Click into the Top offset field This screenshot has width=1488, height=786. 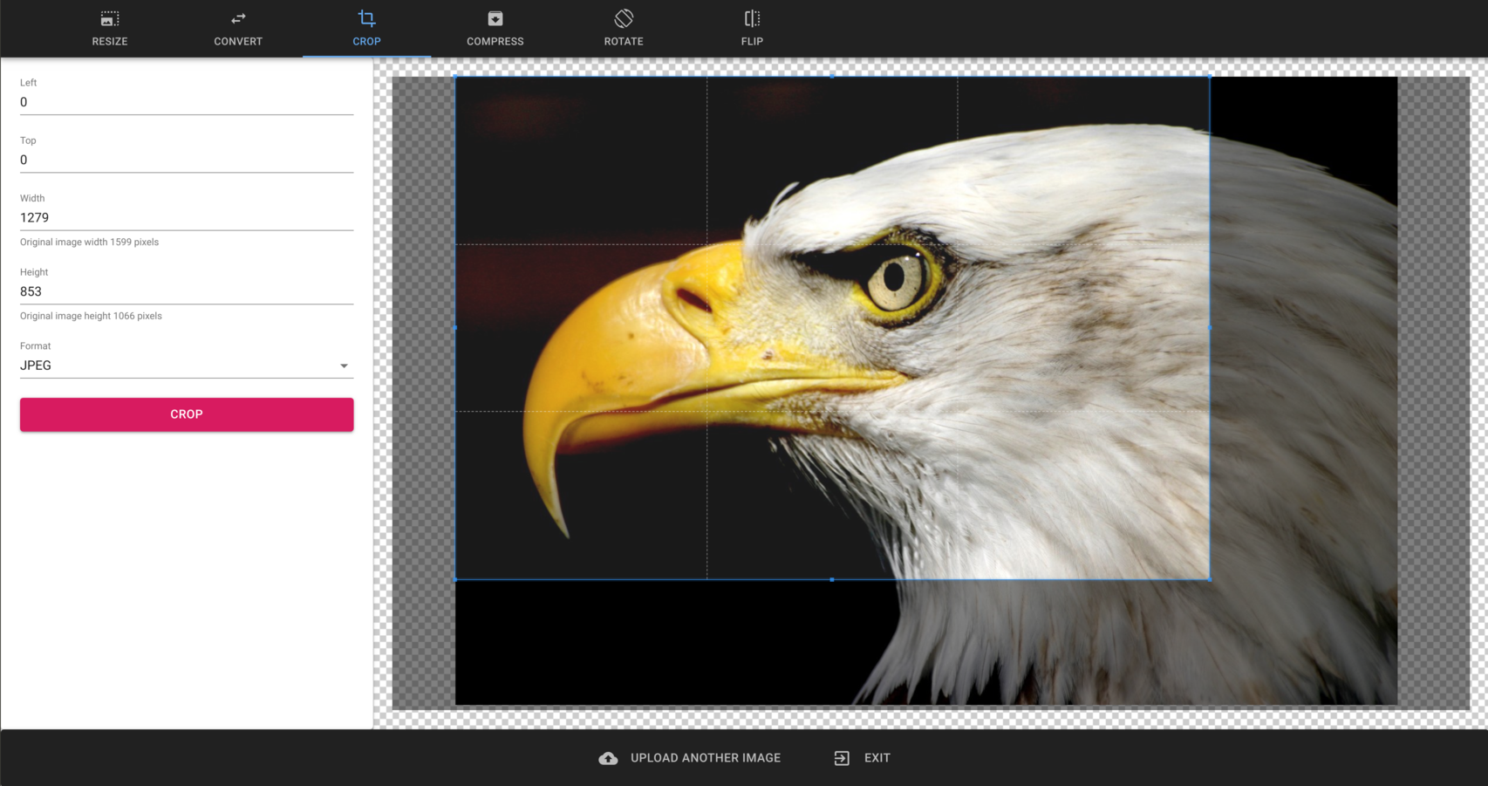(186, 160)
